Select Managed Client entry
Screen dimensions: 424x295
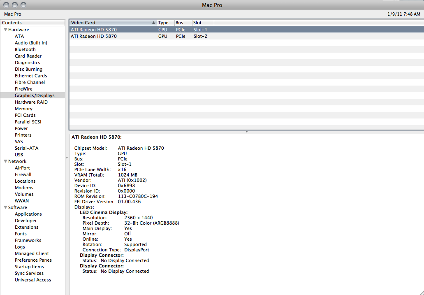(x=32, y=253)
